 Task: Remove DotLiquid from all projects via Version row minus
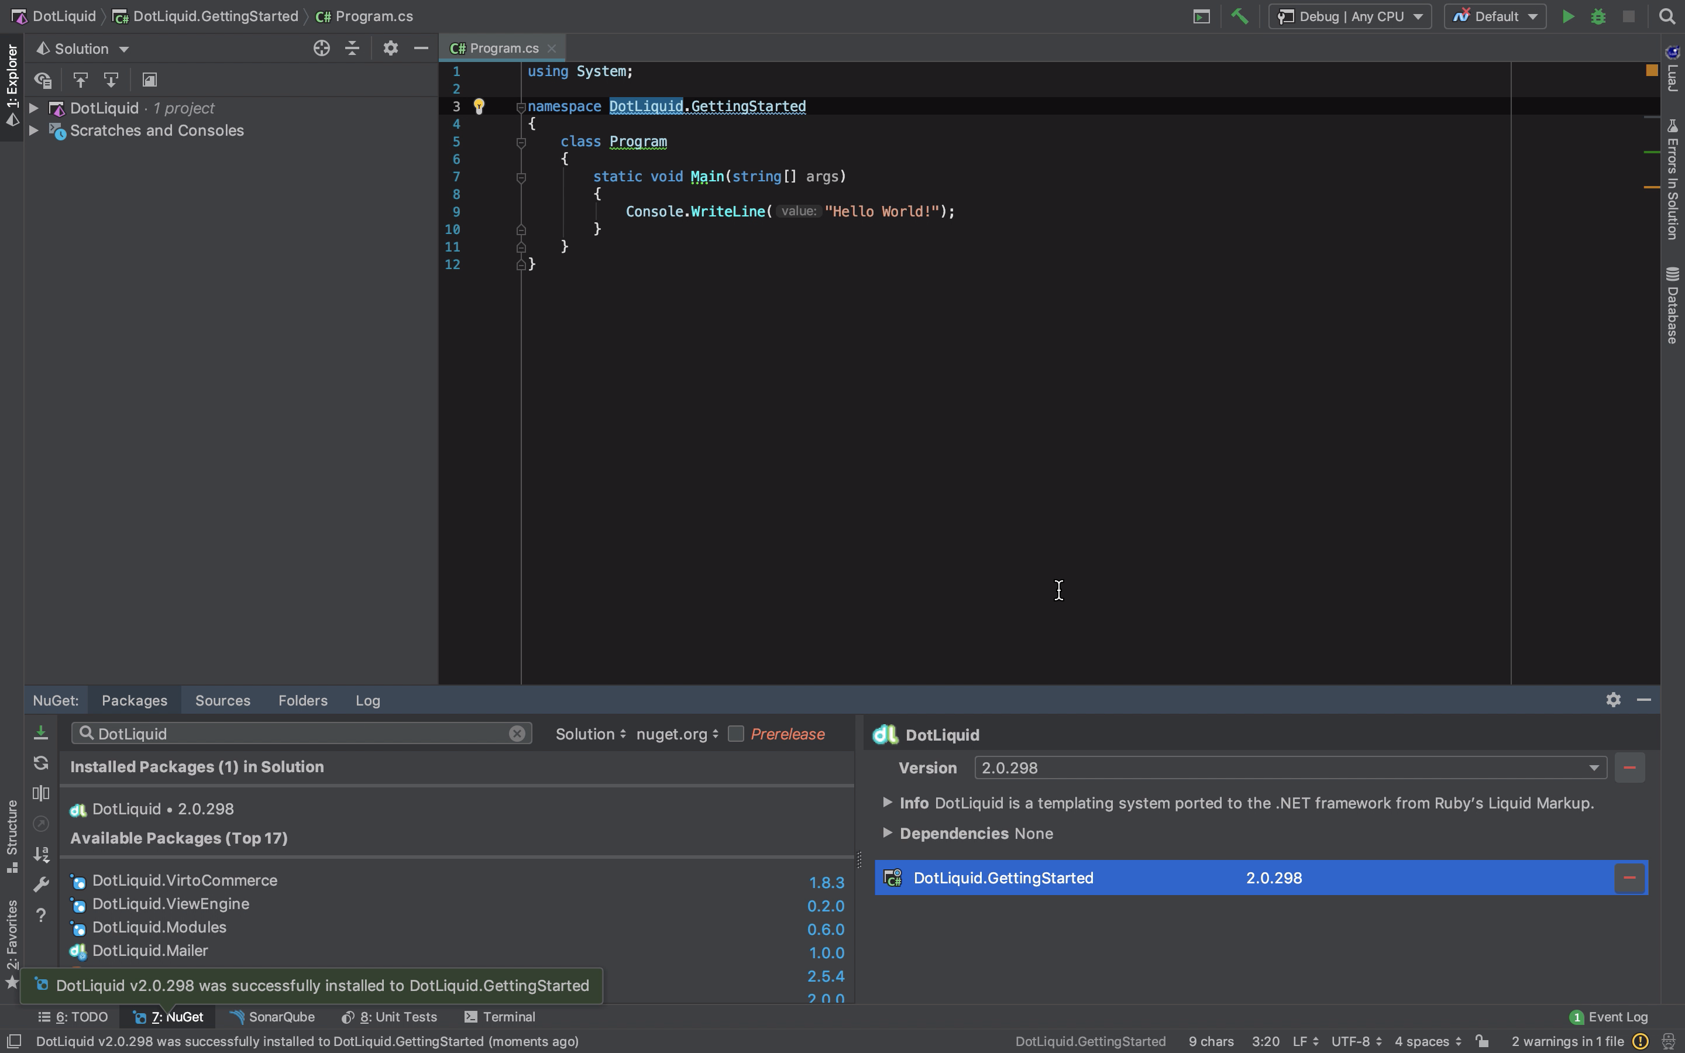[x=1629, y=768]
